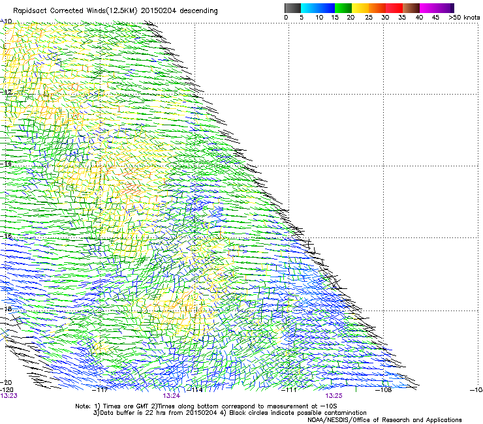
Task: Click the -14 latitude axis label
Action: click(x=6, y=164)
